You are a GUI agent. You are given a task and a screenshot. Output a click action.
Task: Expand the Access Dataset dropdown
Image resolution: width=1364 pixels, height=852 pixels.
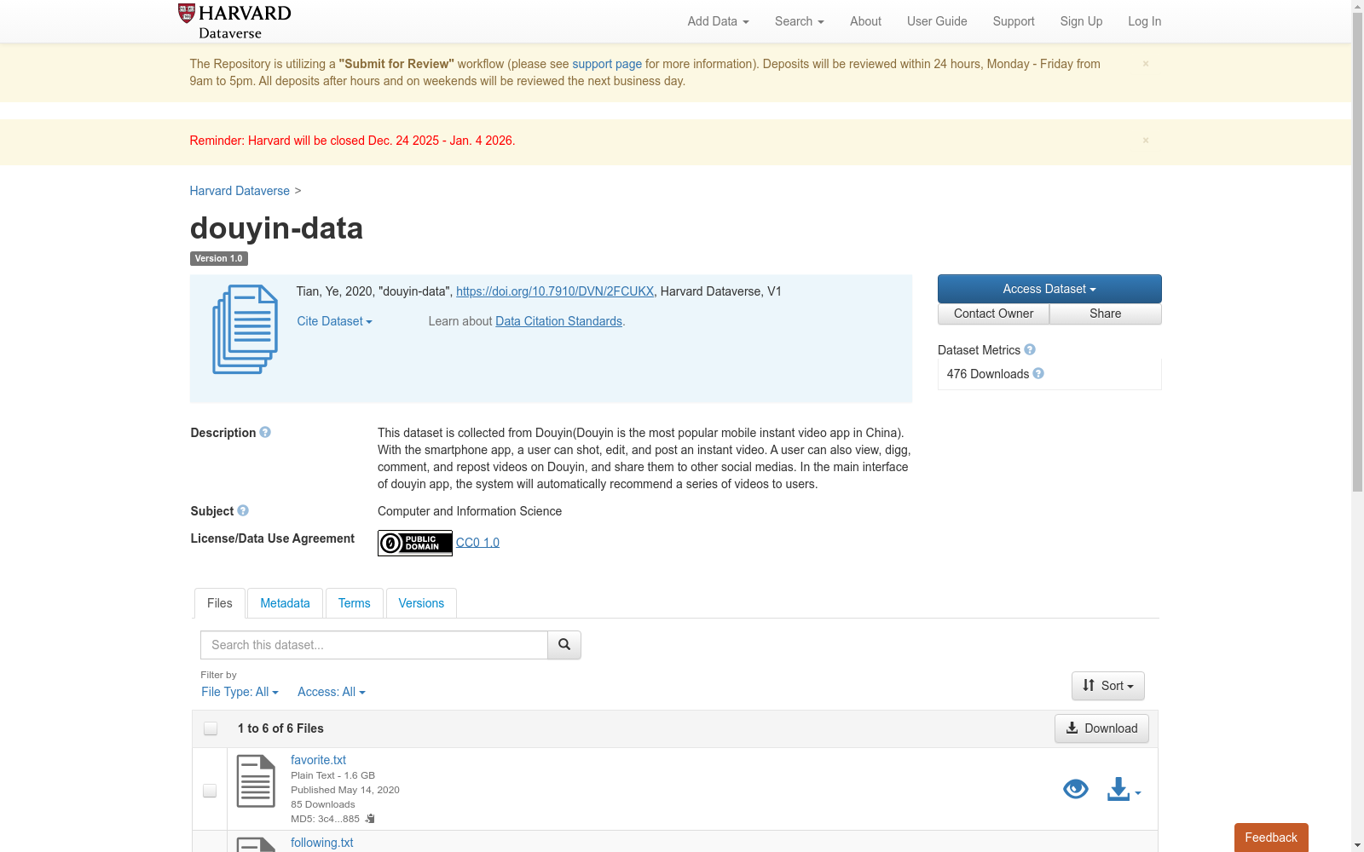point(1049,289)
